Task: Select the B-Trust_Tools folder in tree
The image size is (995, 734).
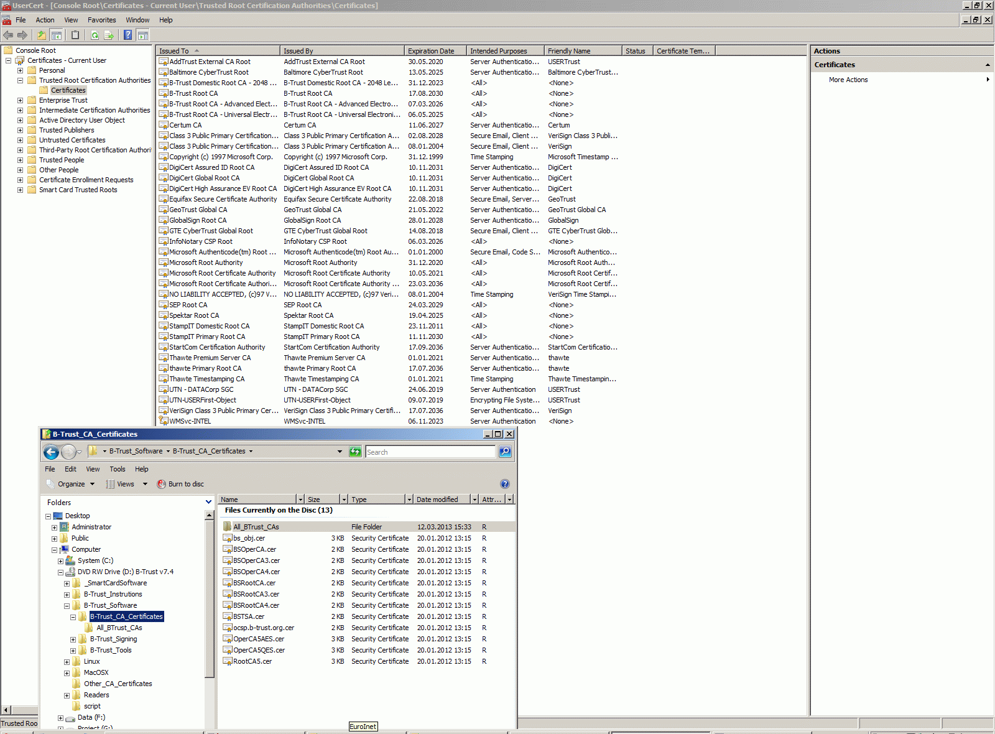Action: [111, 650]
